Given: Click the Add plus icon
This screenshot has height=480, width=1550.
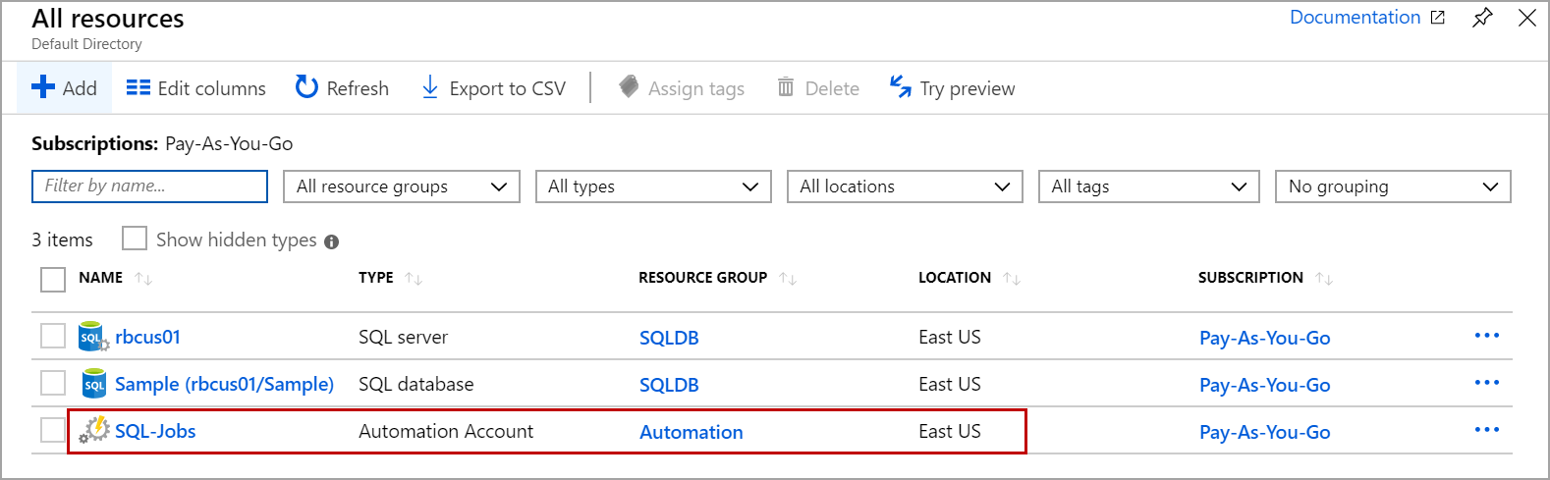Looking at the screenshot, I should [43, 87].
